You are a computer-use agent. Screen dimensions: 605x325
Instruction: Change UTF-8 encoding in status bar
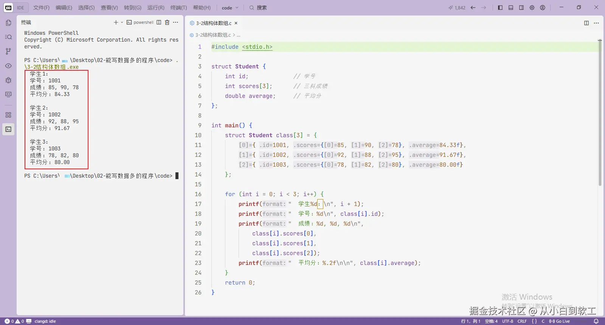pyautogui.click(x=507, y=321)
